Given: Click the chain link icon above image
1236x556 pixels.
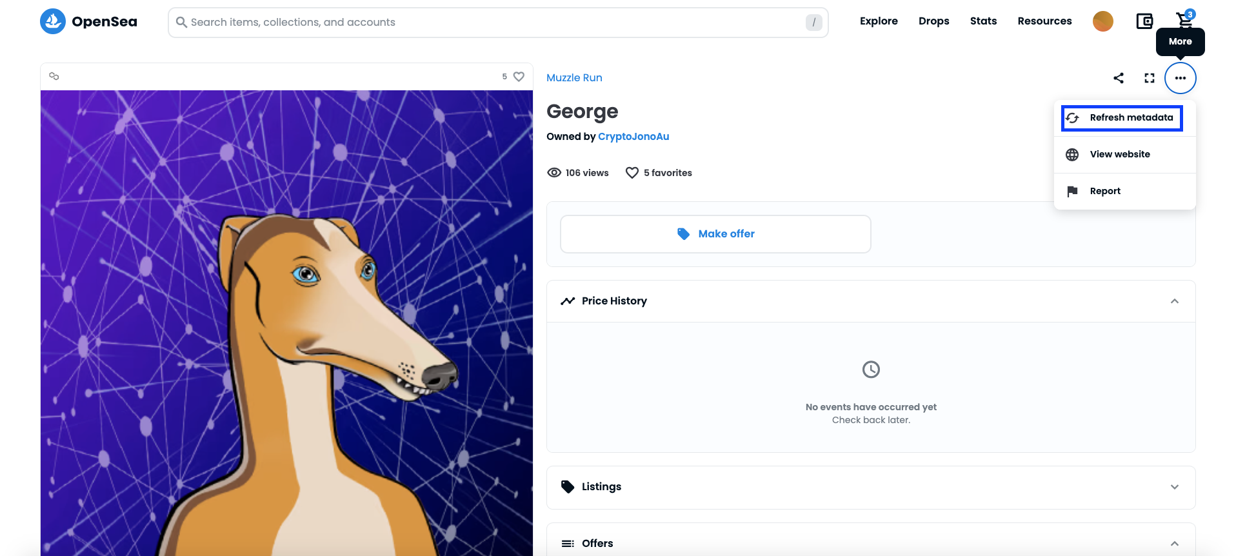Looking at the screenshot, I should [x=54, y=76].
